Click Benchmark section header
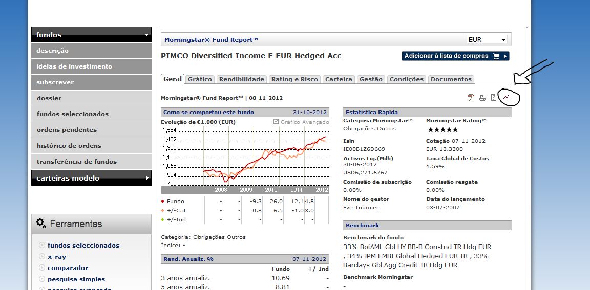 pos(427,226)
